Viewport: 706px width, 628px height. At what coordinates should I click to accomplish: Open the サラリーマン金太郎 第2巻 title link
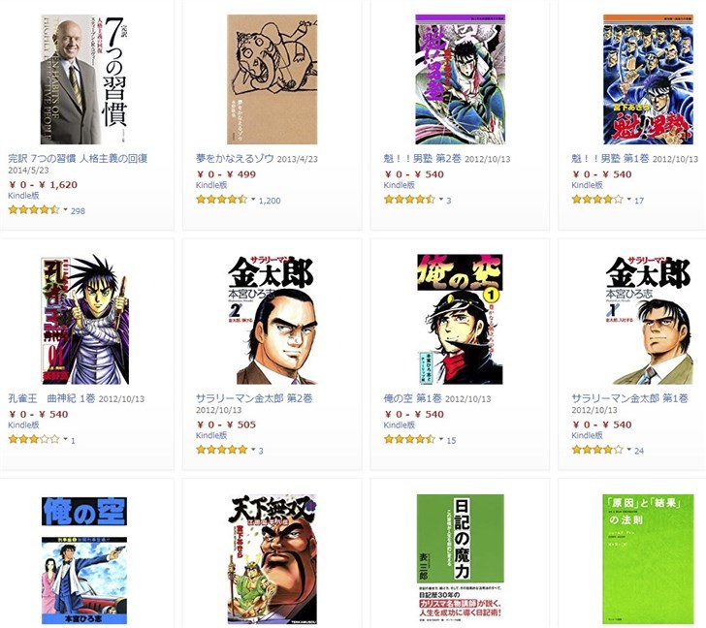click(x=254, y=398)
